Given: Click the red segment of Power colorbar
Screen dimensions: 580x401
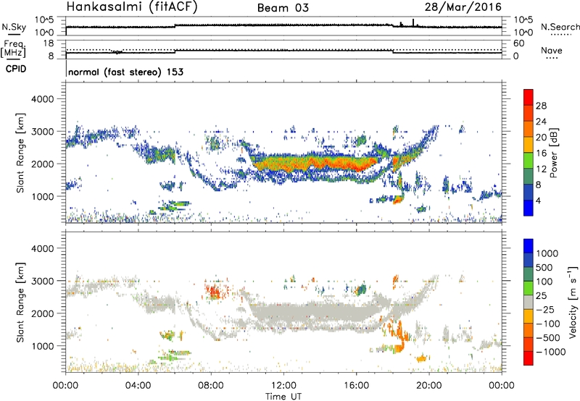Looking at the screenshot, I should click(x=529, y=98).
